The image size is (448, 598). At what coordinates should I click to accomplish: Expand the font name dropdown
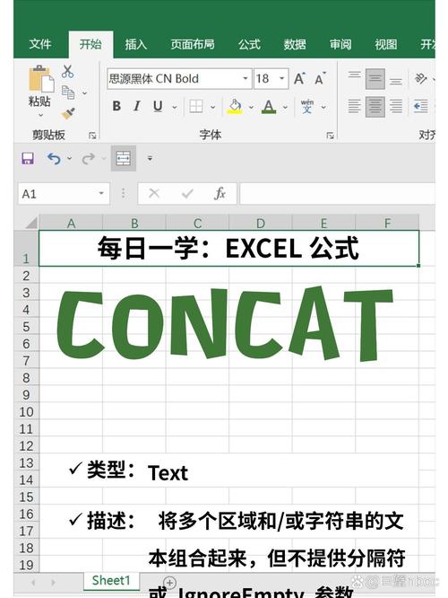pos(246,78)
